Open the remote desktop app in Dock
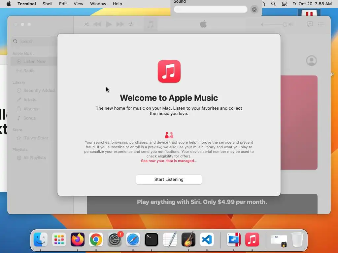Screen dimensions: 338x253 pyautogui.click(x=234, y=239)
